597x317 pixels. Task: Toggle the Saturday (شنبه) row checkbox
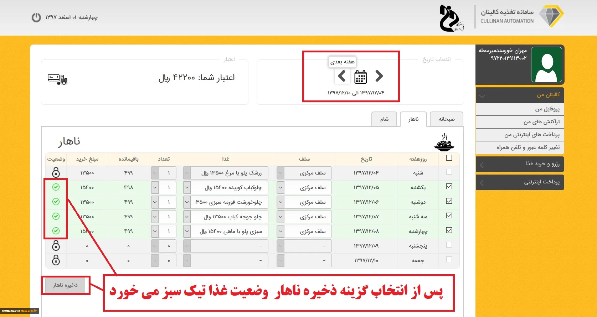point(449,172)
